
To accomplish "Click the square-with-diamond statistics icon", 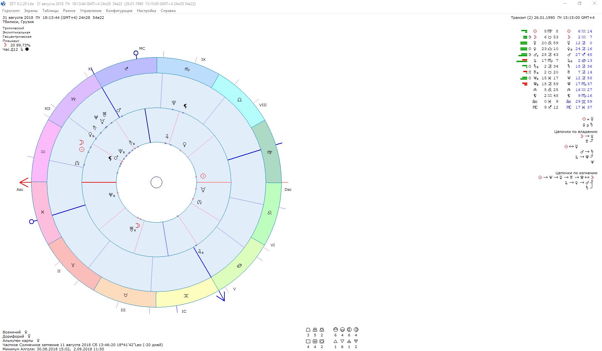I will 322,342.
